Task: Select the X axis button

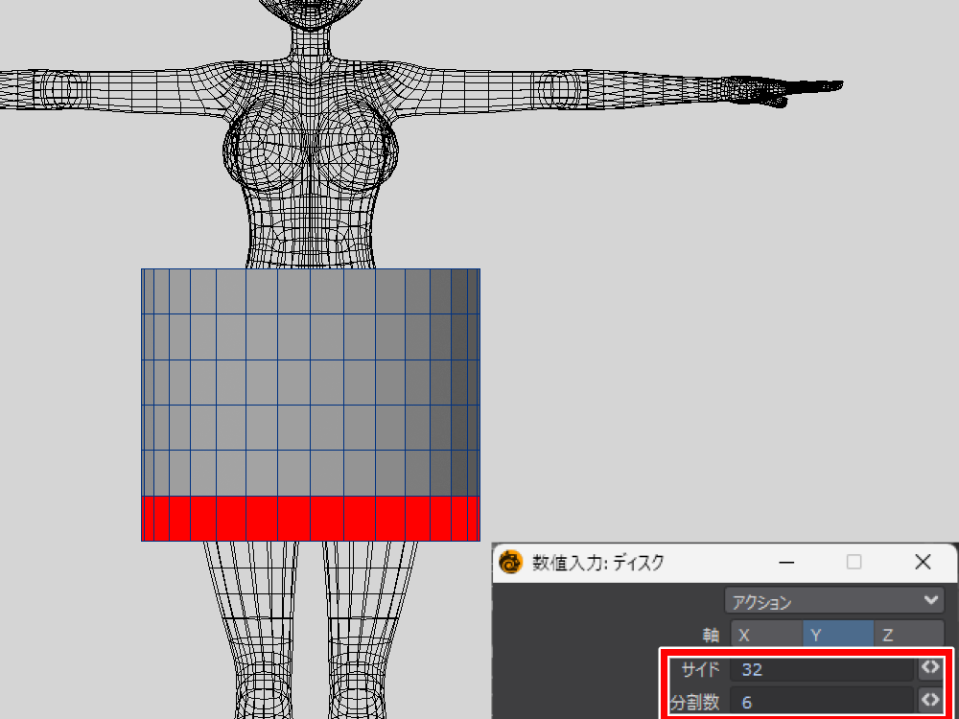Action: [x=765, y=636]
